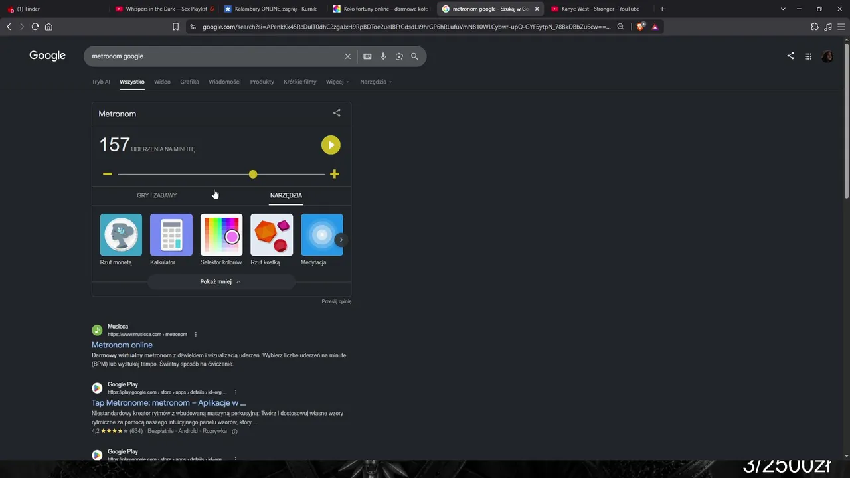This screenshot has width=850, height=478.
Task: Show info about the Tap Metronome rating
Action: [x=234, y=431]
